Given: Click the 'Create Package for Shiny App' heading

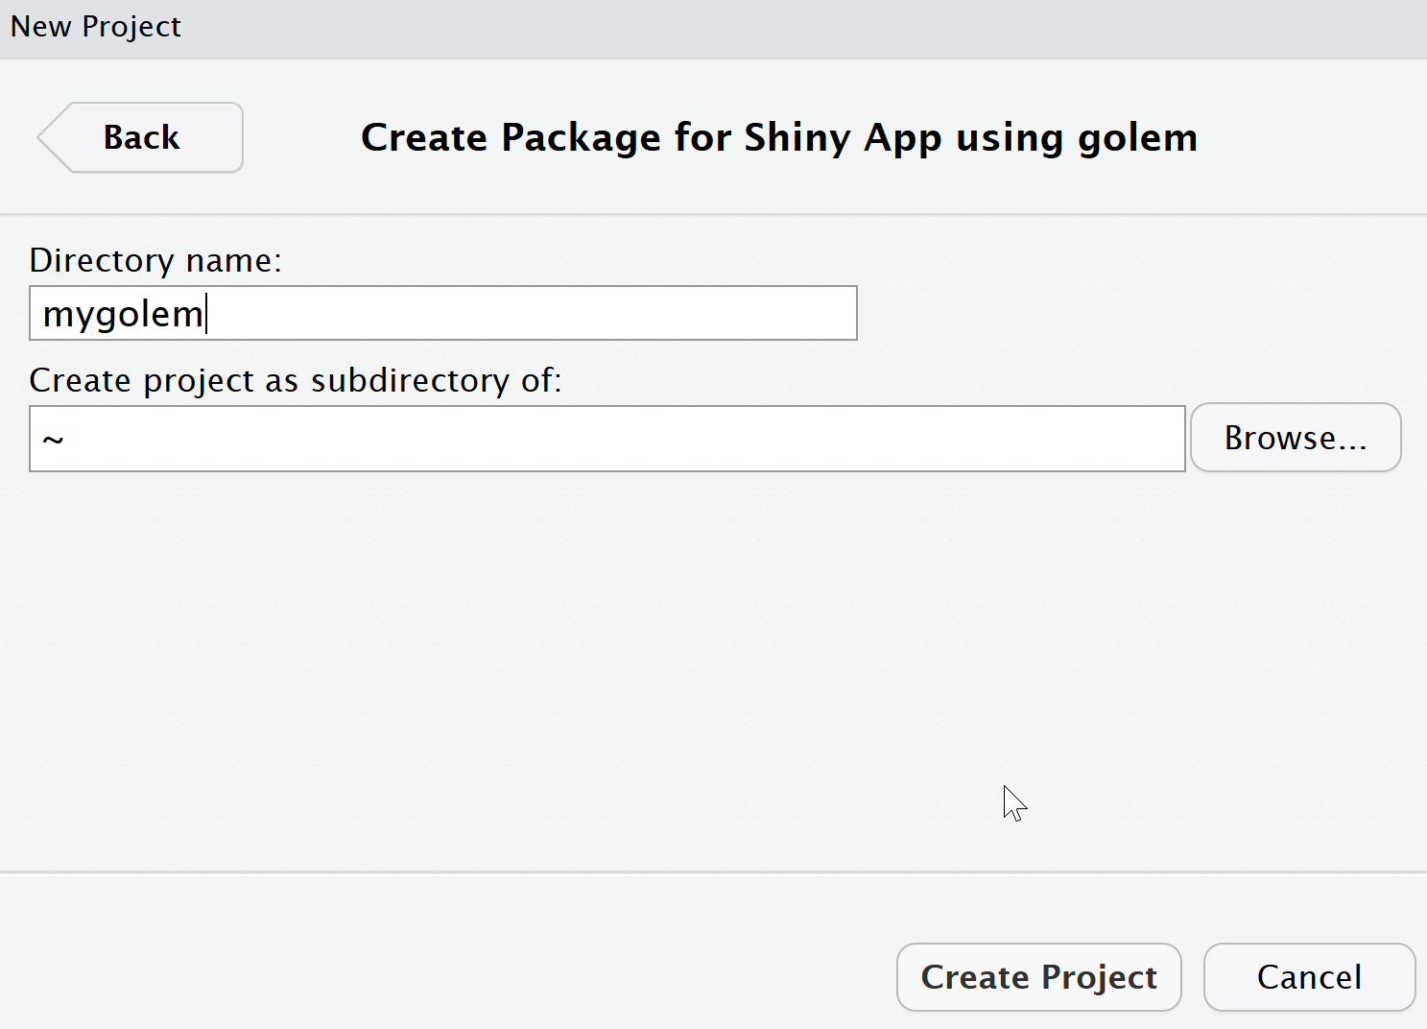Looking at the screenshot, I should [778, 137].
